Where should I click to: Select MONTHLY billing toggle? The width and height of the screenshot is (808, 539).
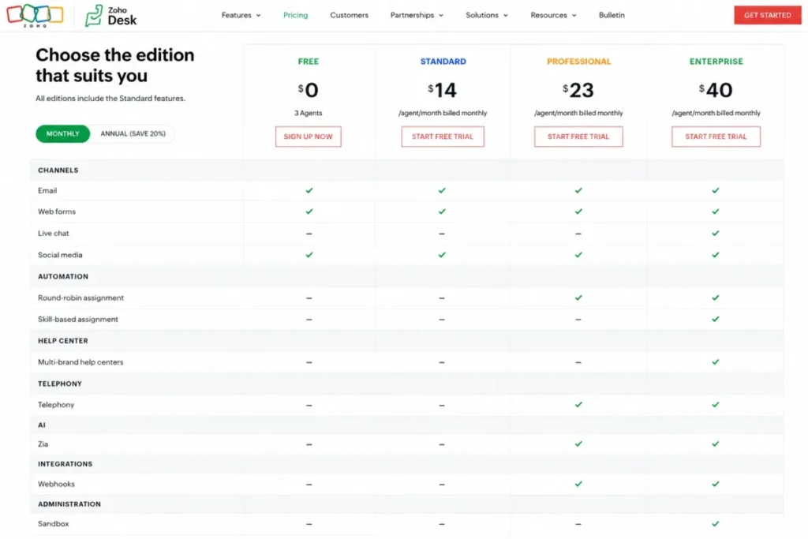(x=63, y=134)
